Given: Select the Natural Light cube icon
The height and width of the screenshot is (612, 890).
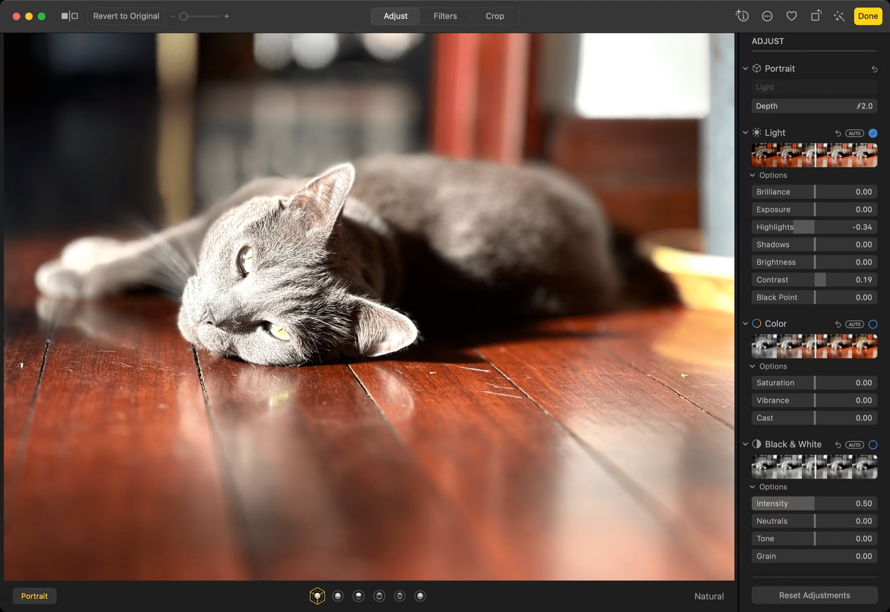Looking at the screenshot, I should pyautogui.click(x=317, y=596).
